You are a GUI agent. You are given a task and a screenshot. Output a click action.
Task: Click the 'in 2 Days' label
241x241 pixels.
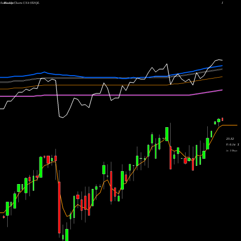[x=232, y=151]
